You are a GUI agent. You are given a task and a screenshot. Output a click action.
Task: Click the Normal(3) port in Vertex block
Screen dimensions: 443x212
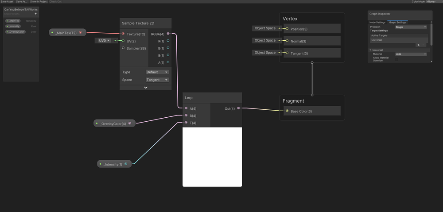coord(287,41)
